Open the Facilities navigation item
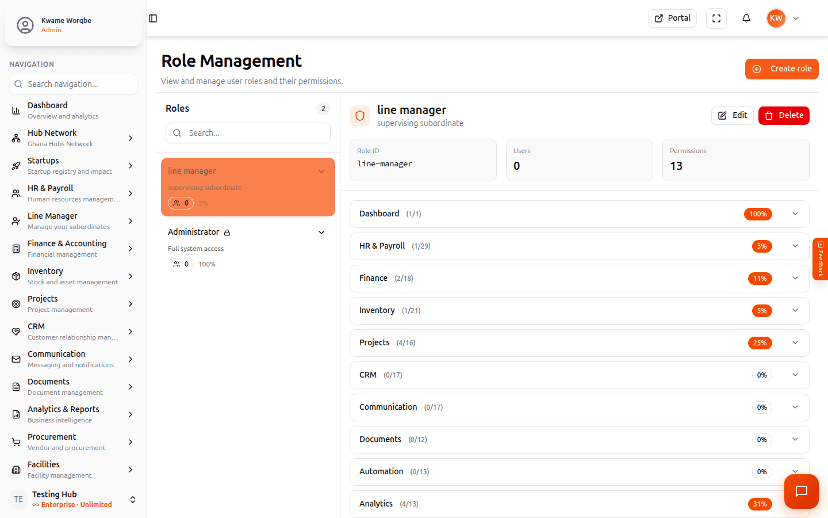Image resolution: width=828 pixels, height=518 pixels. point(73,470)
